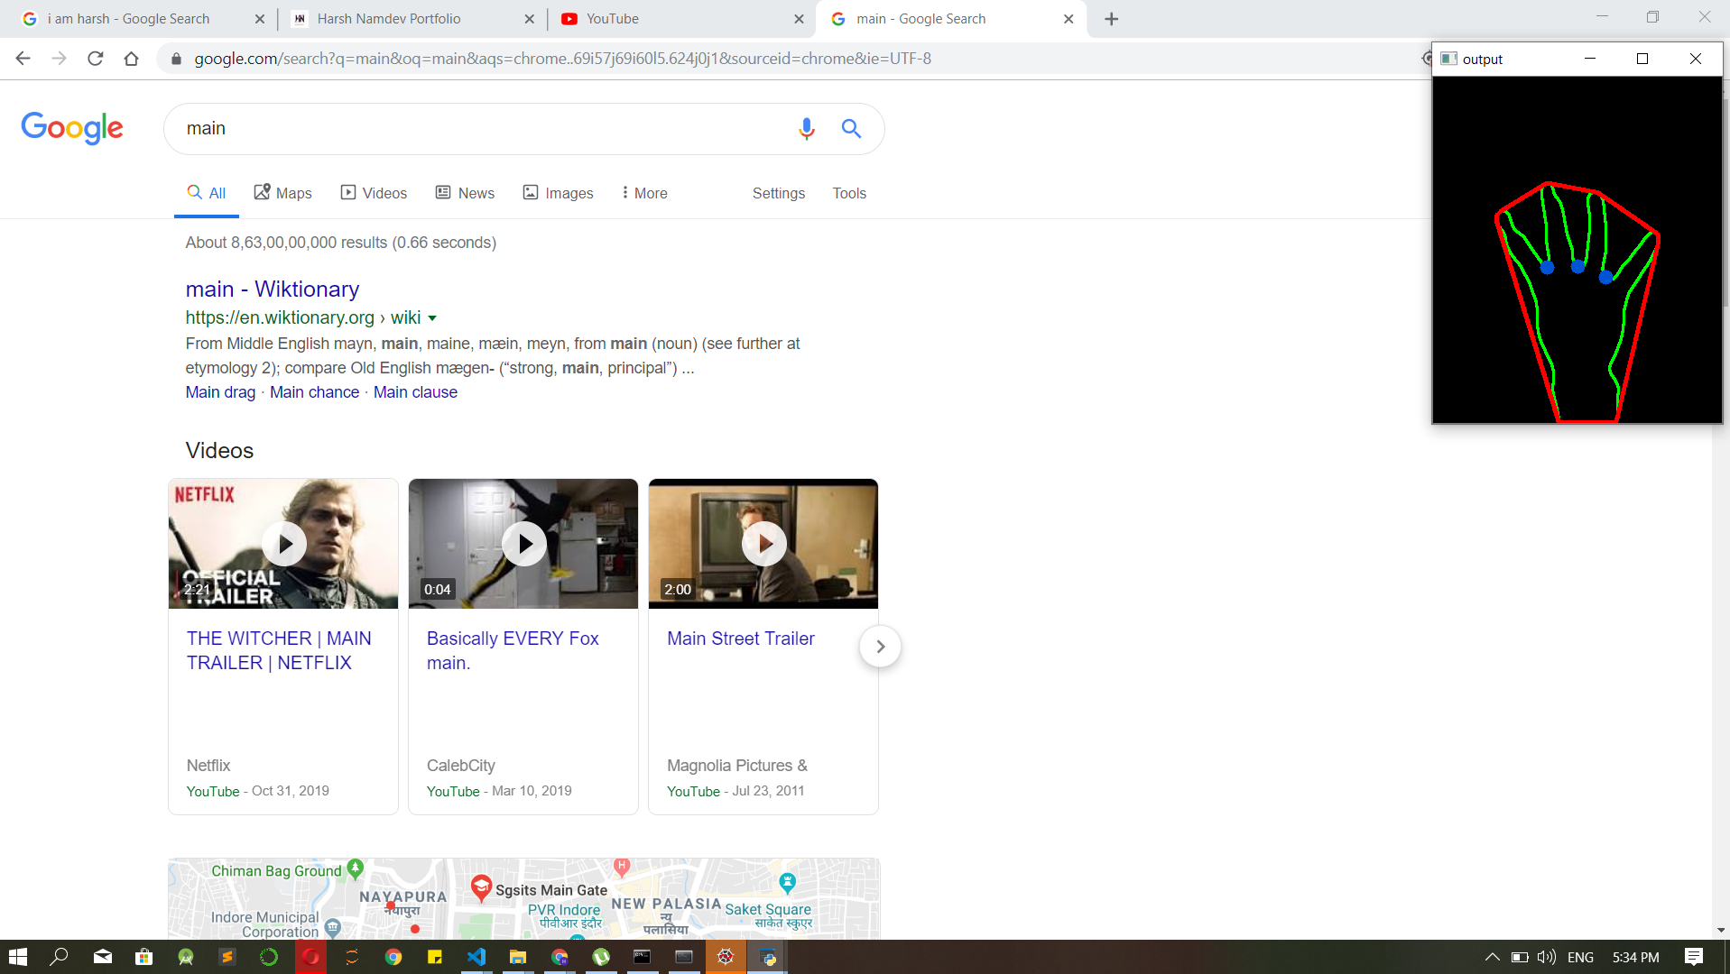Image resolution: width=1730 pixels, height=974 pixels.
Task: Open the main - Wiktionary result
Action: (x=273, y=289)
